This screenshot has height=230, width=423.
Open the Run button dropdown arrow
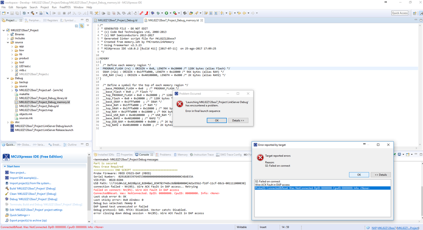pos(171,13)
